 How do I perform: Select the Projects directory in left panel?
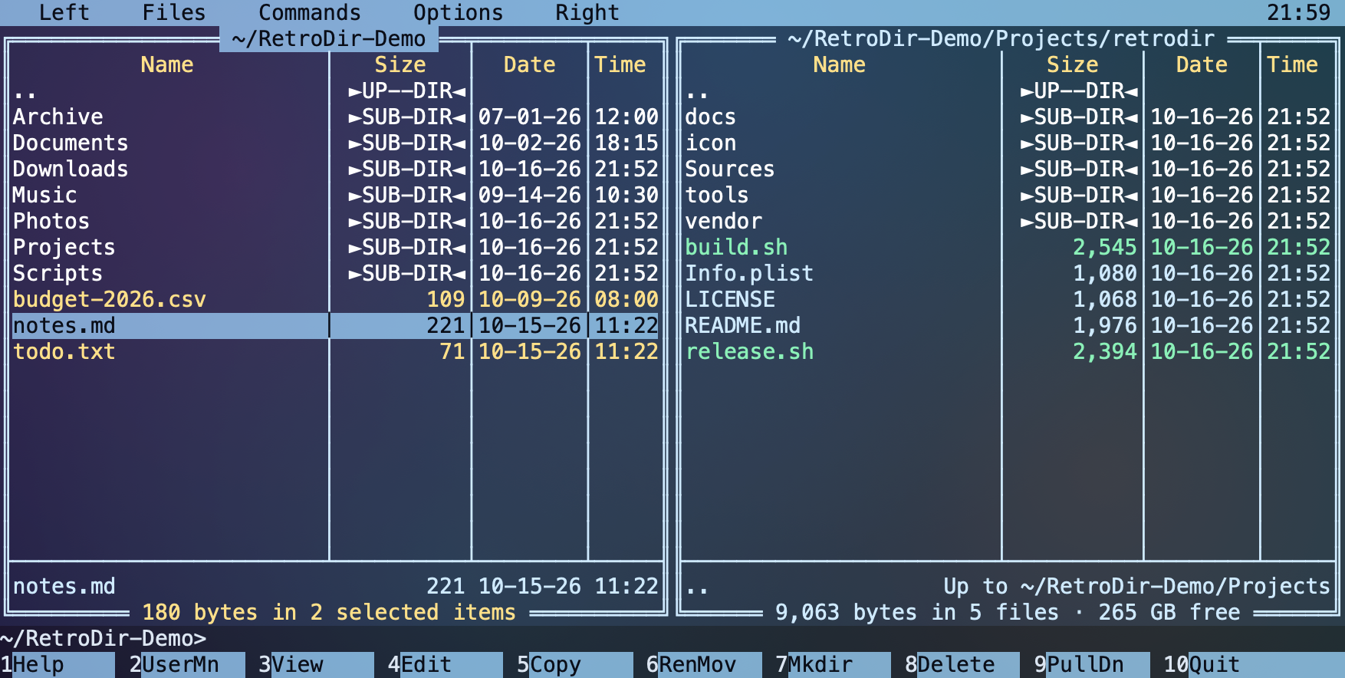click(336, 247)
